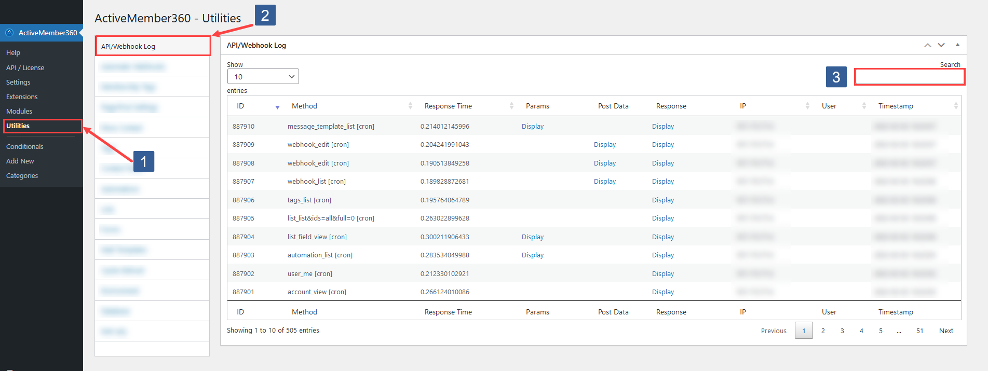Screen dimensions: 988x371
Task: Go to page 4 of the log
Action: pos(861,331)
